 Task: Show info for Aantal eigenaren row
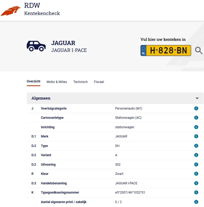click(196, 202)
